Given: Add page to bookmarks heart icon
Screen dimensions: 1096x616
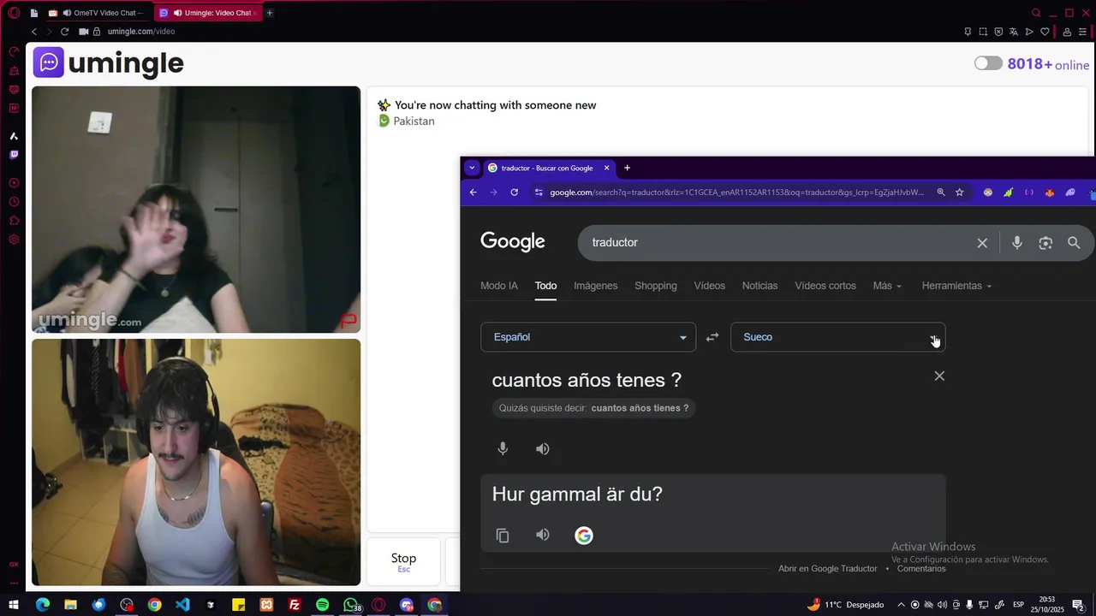Looking at the screenshot, I should click(x=1045, y=32).
